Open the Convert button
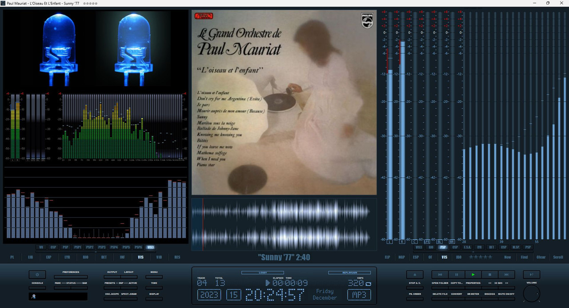 pos(457,299)
